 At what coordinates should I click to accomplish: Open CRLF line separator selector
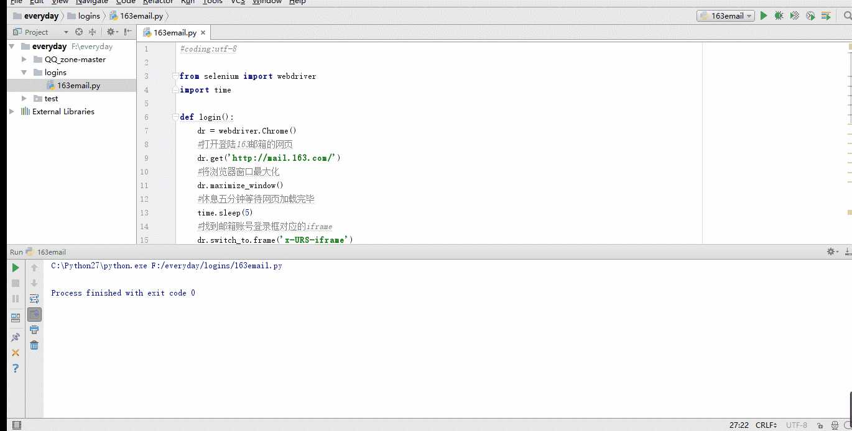click(x=766, y=425)
